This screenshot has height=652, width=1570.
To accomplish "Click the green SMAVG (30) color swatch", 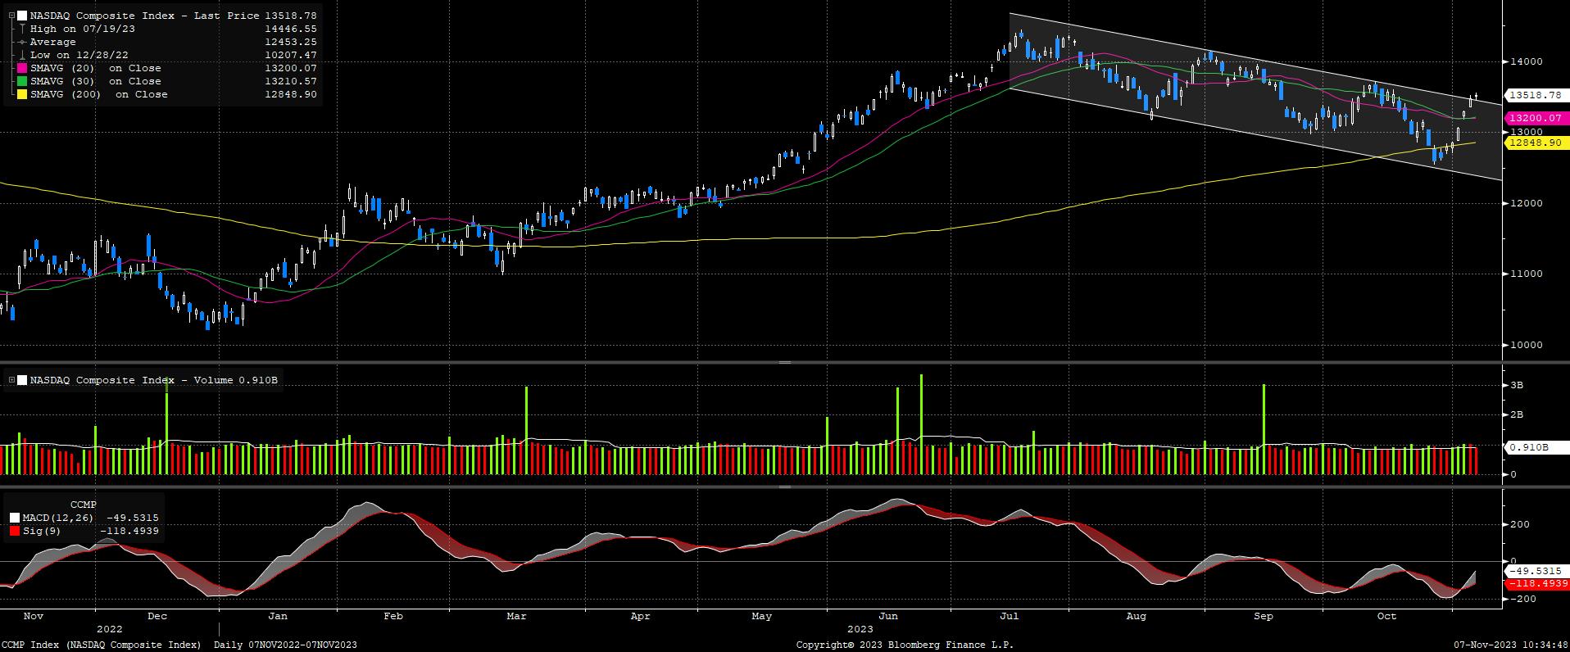I will coord(22,81).
